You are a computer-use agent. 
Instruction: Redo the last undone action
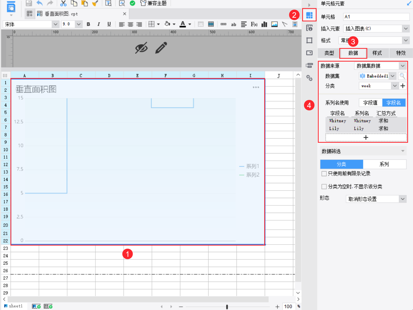pyautogui.click(x=50, y=3)
